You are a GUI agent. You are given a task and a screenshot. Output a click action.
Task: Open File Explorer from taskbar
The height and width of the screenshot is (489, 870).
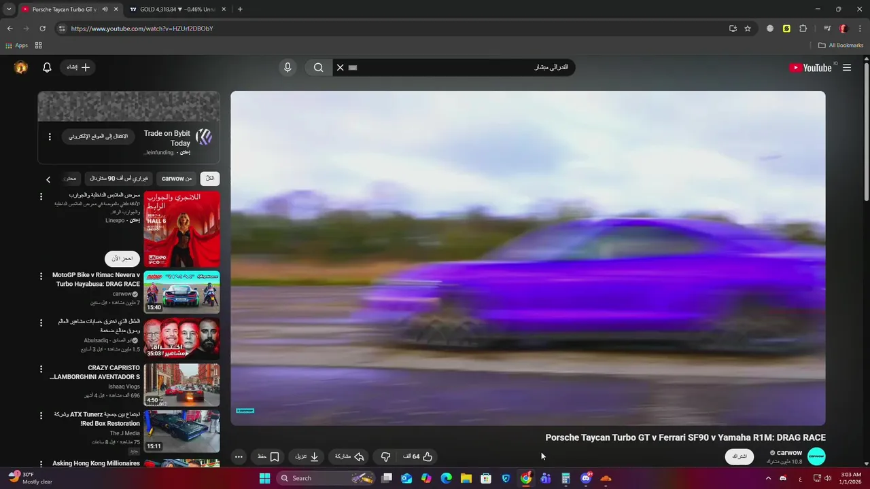466,478
